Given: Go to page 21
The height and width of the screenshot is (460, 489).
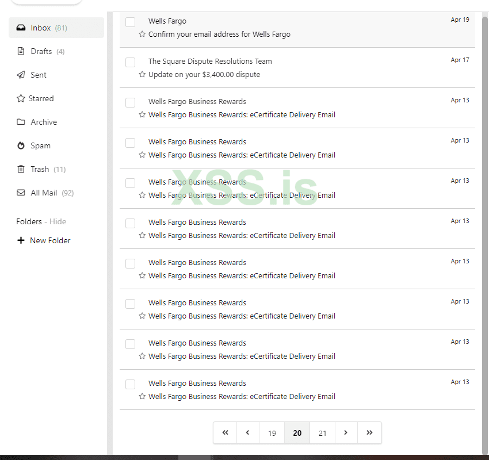Looking at the screenshot, I should (x=323, y=433).
